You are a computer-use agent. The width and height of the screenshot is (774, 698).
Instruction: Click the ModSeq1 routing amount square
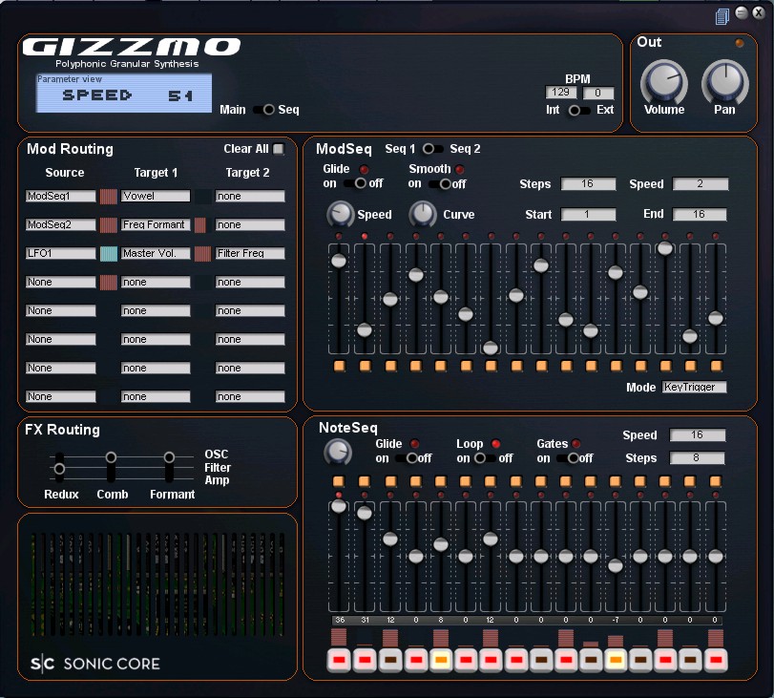109,196
